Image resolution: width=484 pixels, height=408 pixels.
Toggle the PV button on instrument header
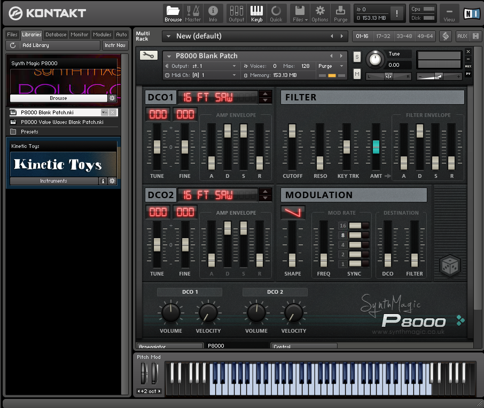click(468, 74)
